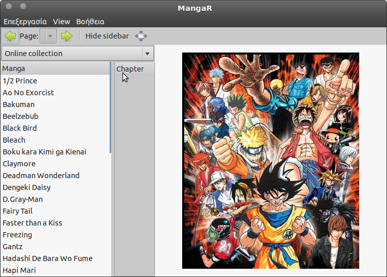
Task: Click the green previous page arrow
Action: pos(10,36)
